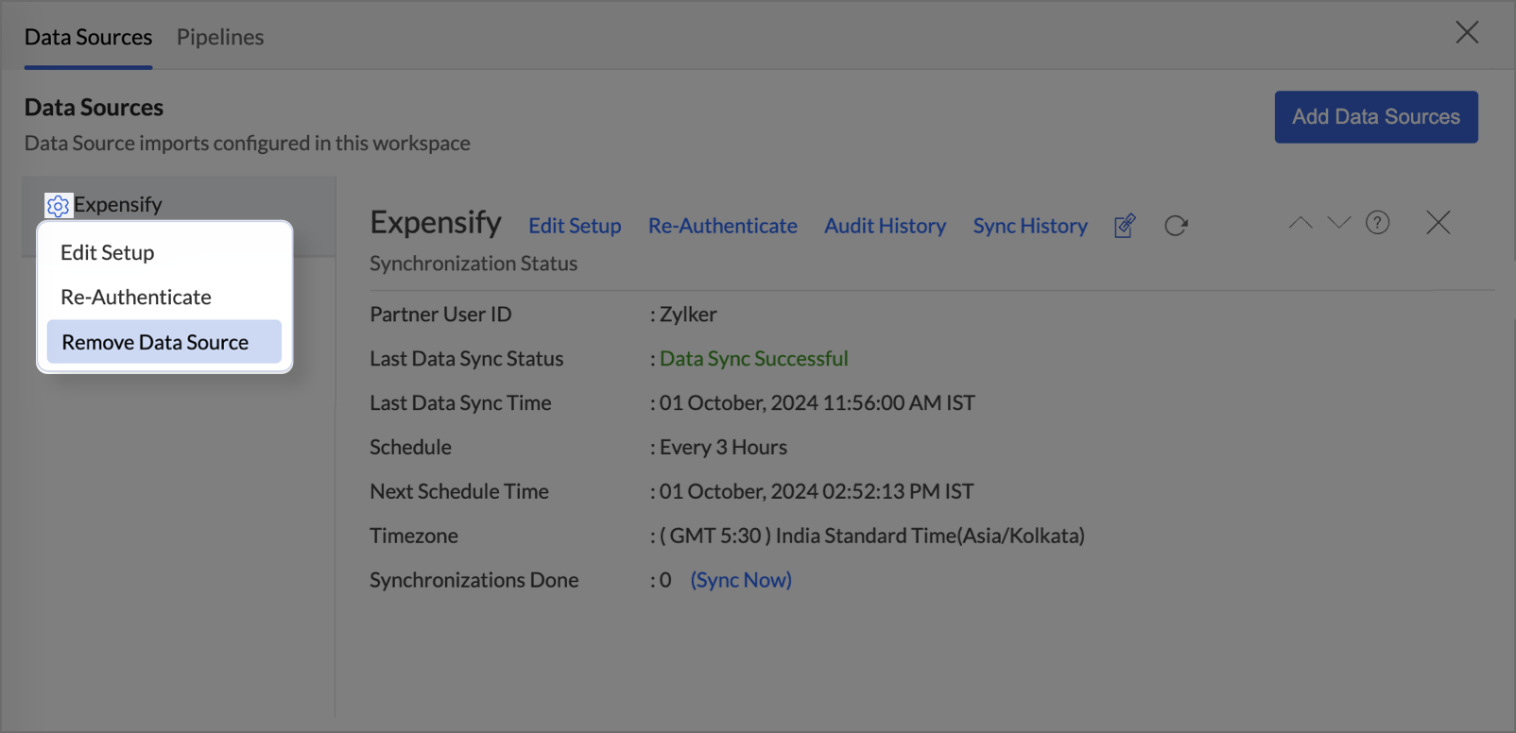Click the gear icon beside Expensify

[58, 205]
